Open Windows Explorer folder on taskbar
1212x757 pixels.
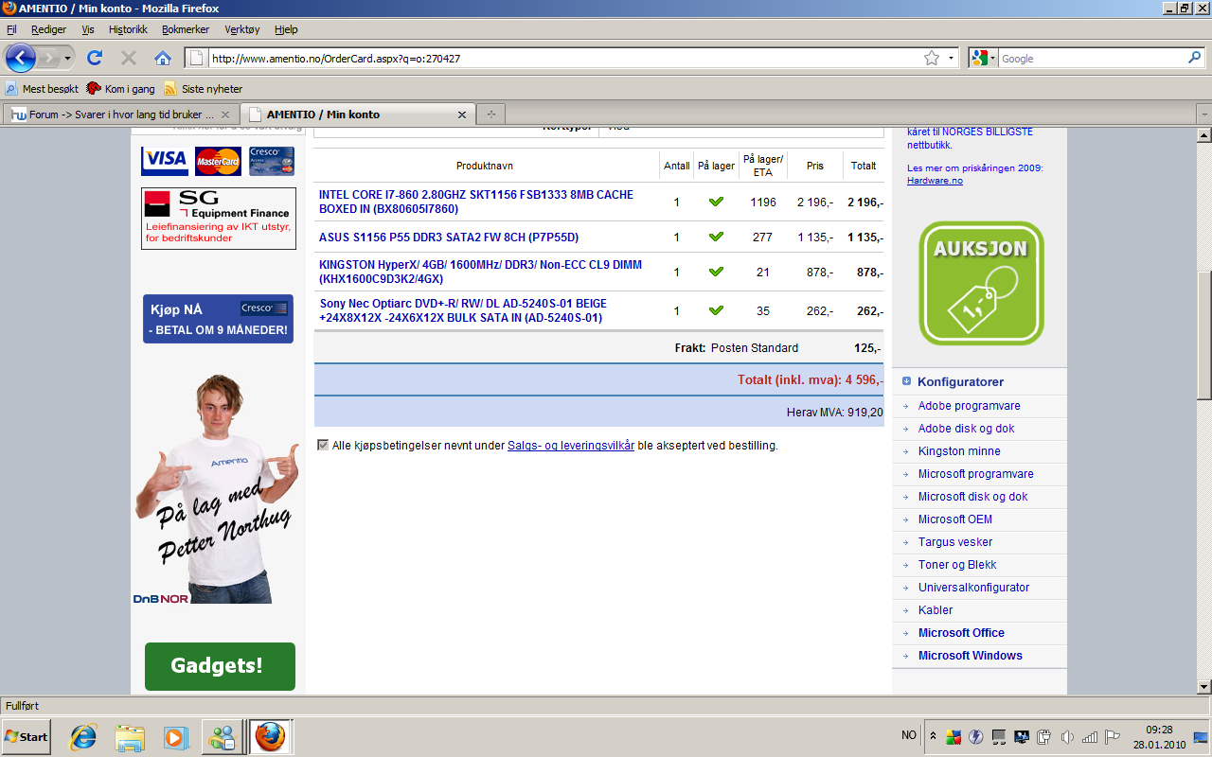tap(130, 736)
